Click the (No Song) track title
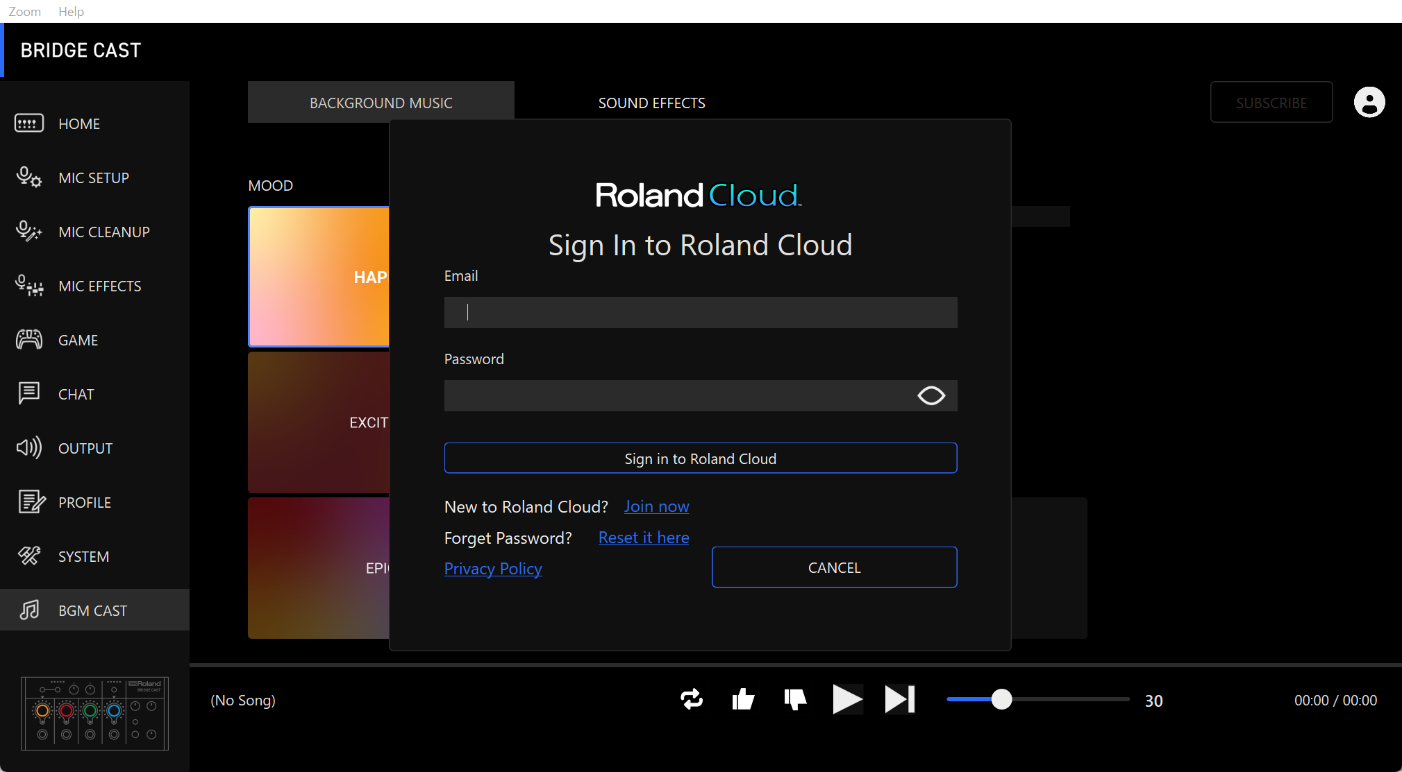This screenshot has width=1402, height=772. click(x=243, y=700)
